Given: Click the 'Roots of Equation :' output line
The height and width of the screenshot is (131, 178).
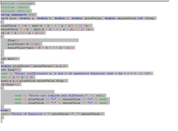Looking at the screenshot, I should point(52,114).
